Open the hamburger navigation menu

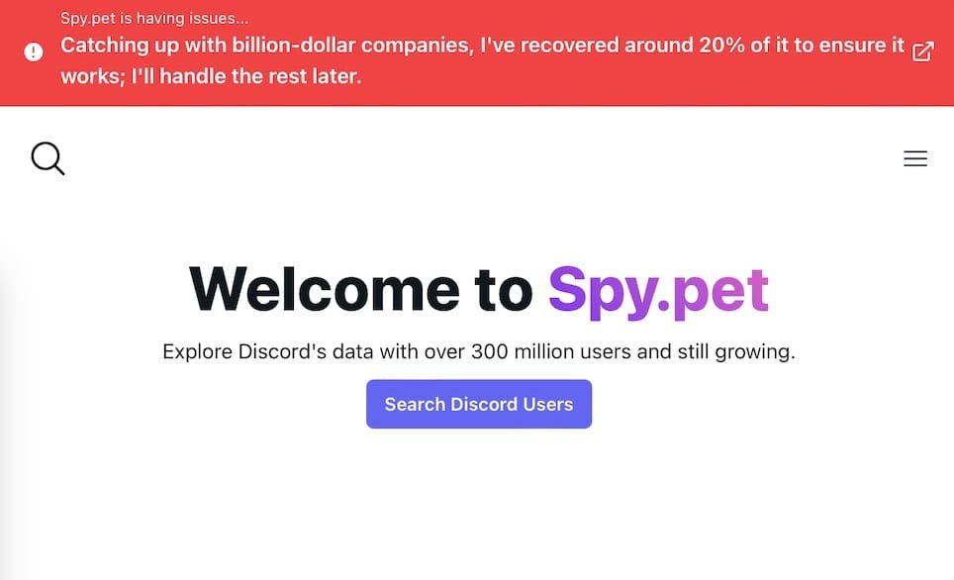point(915,158)
